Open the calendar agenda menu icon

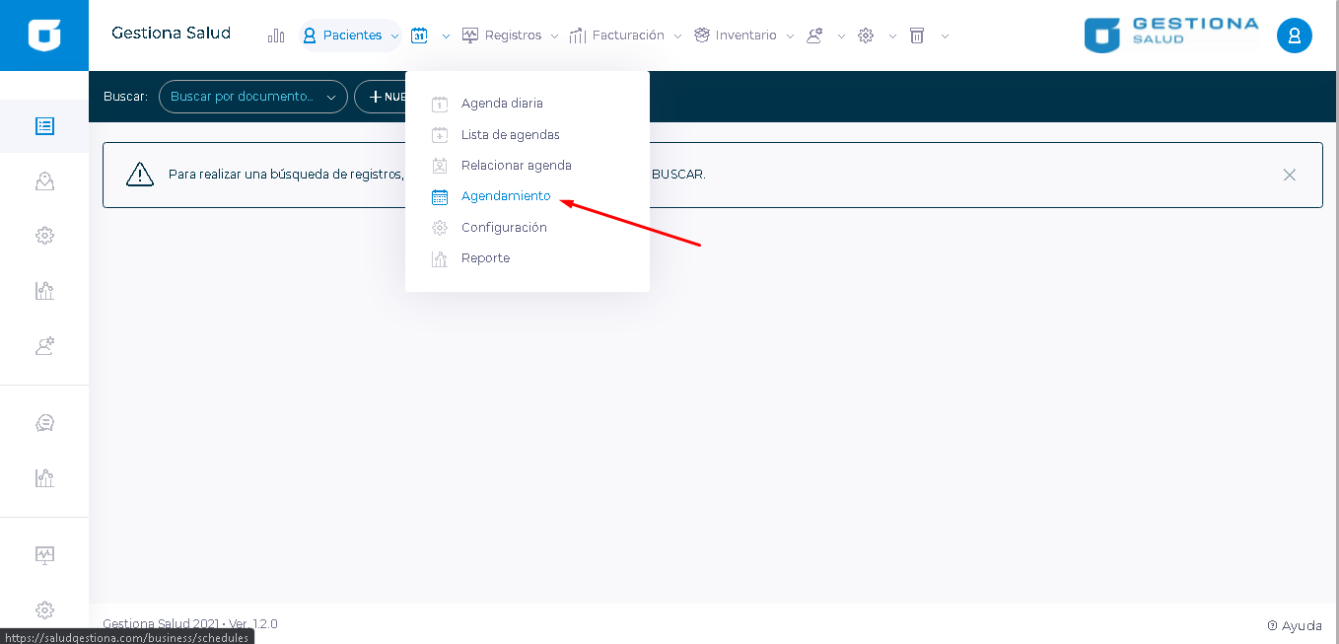coord(420,36)
